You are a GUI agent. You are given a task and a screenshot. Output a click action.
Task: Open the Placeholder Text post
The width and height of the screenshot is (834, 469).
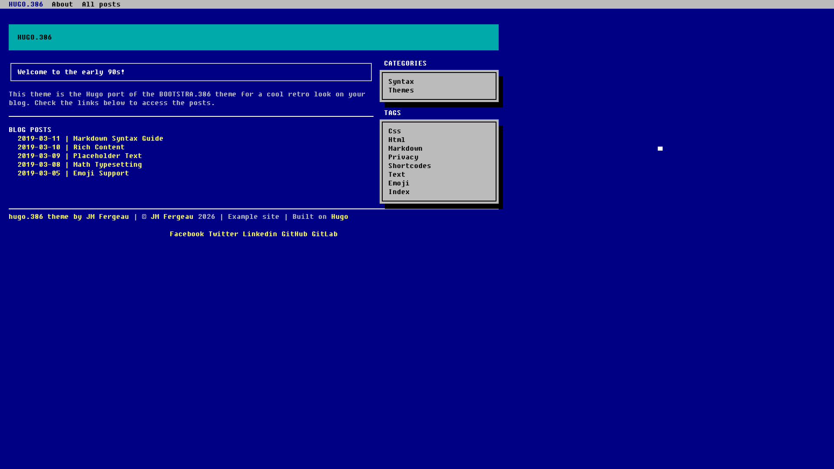[79, 156]
